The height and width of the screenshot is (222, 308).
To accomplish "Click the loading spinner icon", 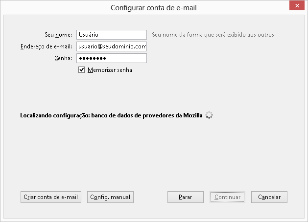I will point(209,116).
